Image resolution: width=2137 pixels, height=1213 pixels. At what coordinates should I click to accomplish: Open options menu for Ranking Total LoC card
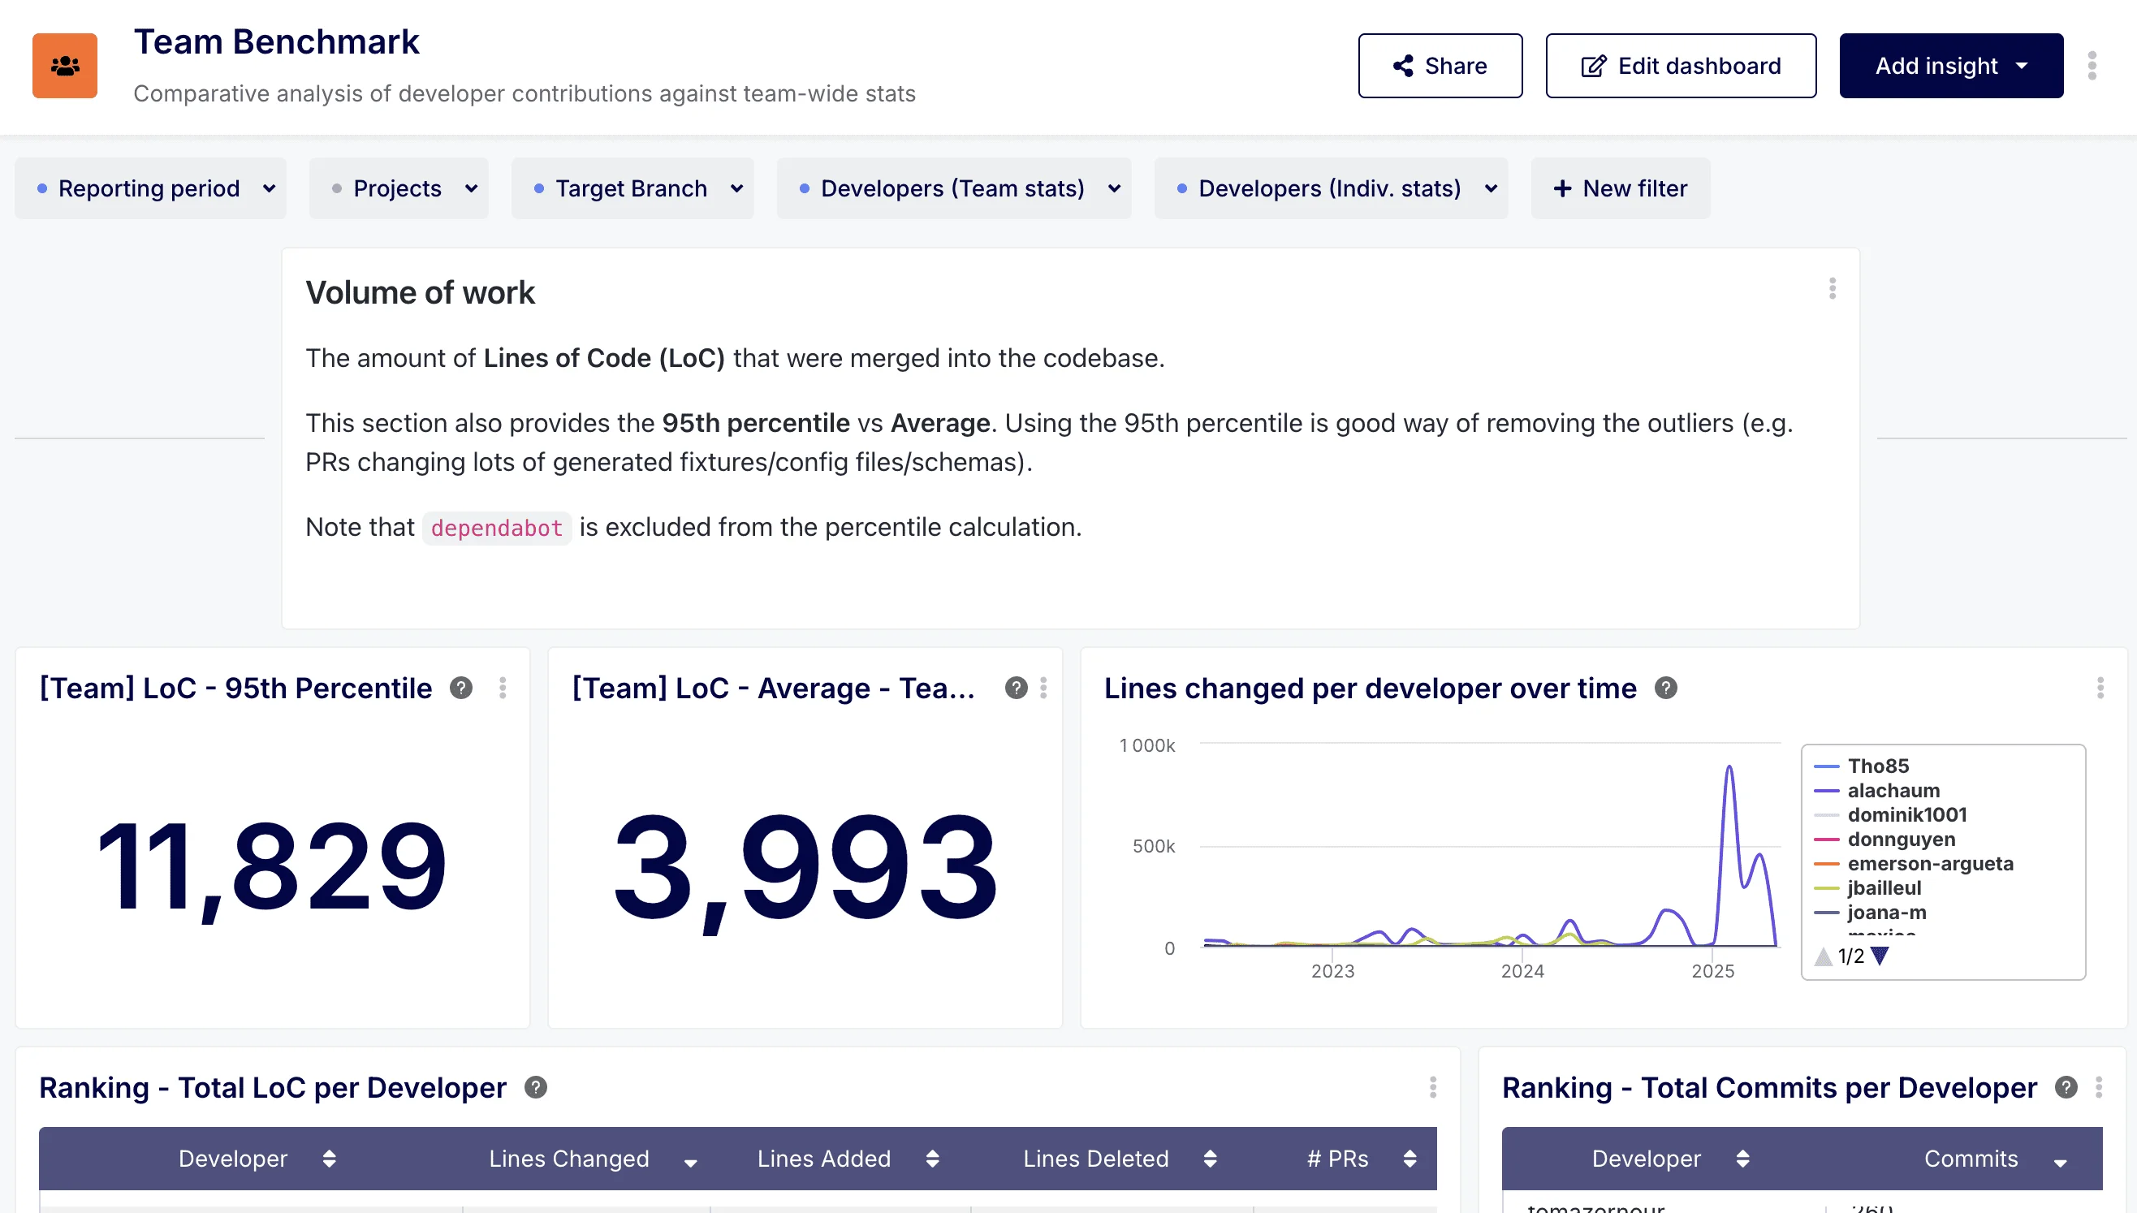point(1434,1087)
